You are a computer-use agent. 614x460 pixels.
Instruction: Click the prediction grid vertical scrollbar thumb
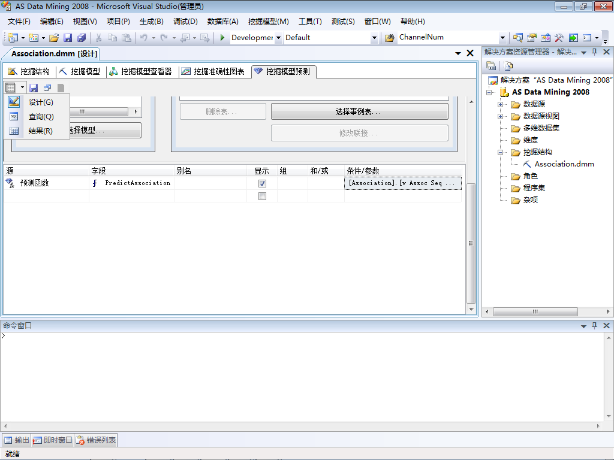point(471,243)
